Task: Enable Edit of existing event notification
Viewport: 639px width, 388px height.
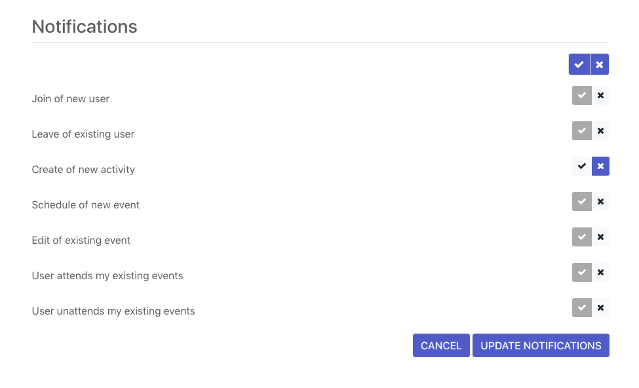Action: coord(582,237)
